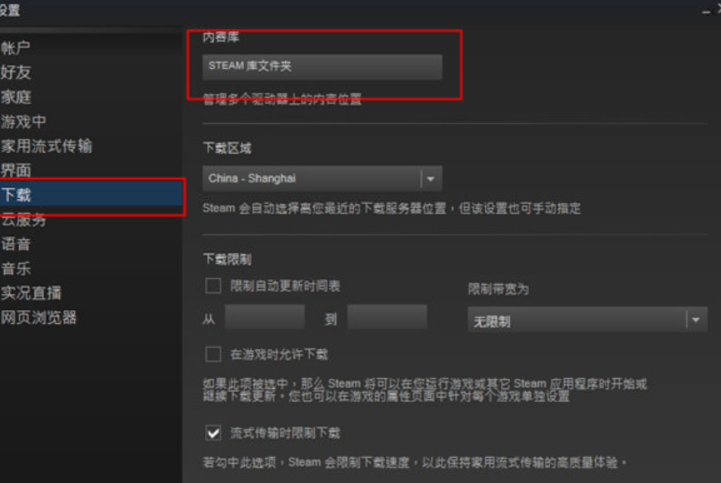Expand the China - Shanghai download region dropdown
Viewport: 721px width, 483px height.
click(x=322, y=178)
